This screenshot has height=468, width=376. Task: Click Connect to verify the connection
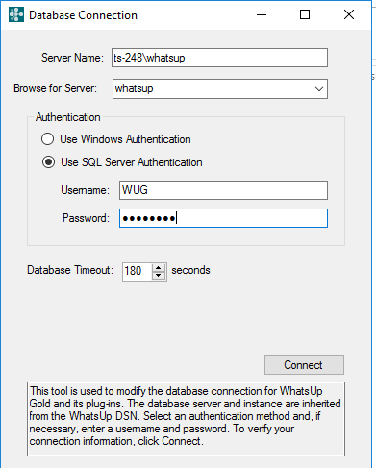[x=304, y=364]
